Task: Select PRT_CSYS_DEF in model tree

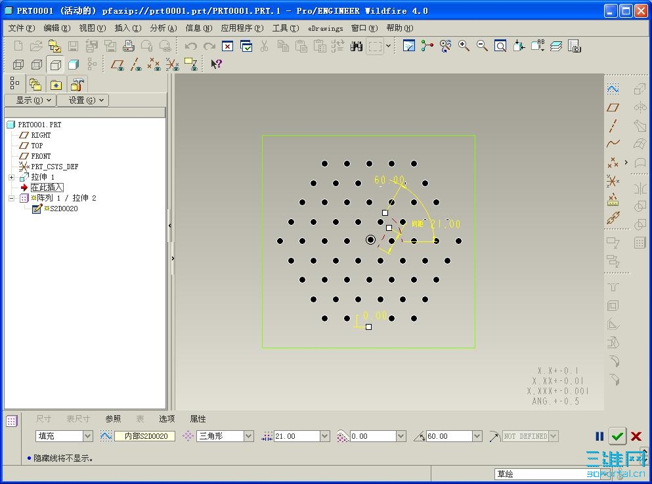Action: [54, 167]
